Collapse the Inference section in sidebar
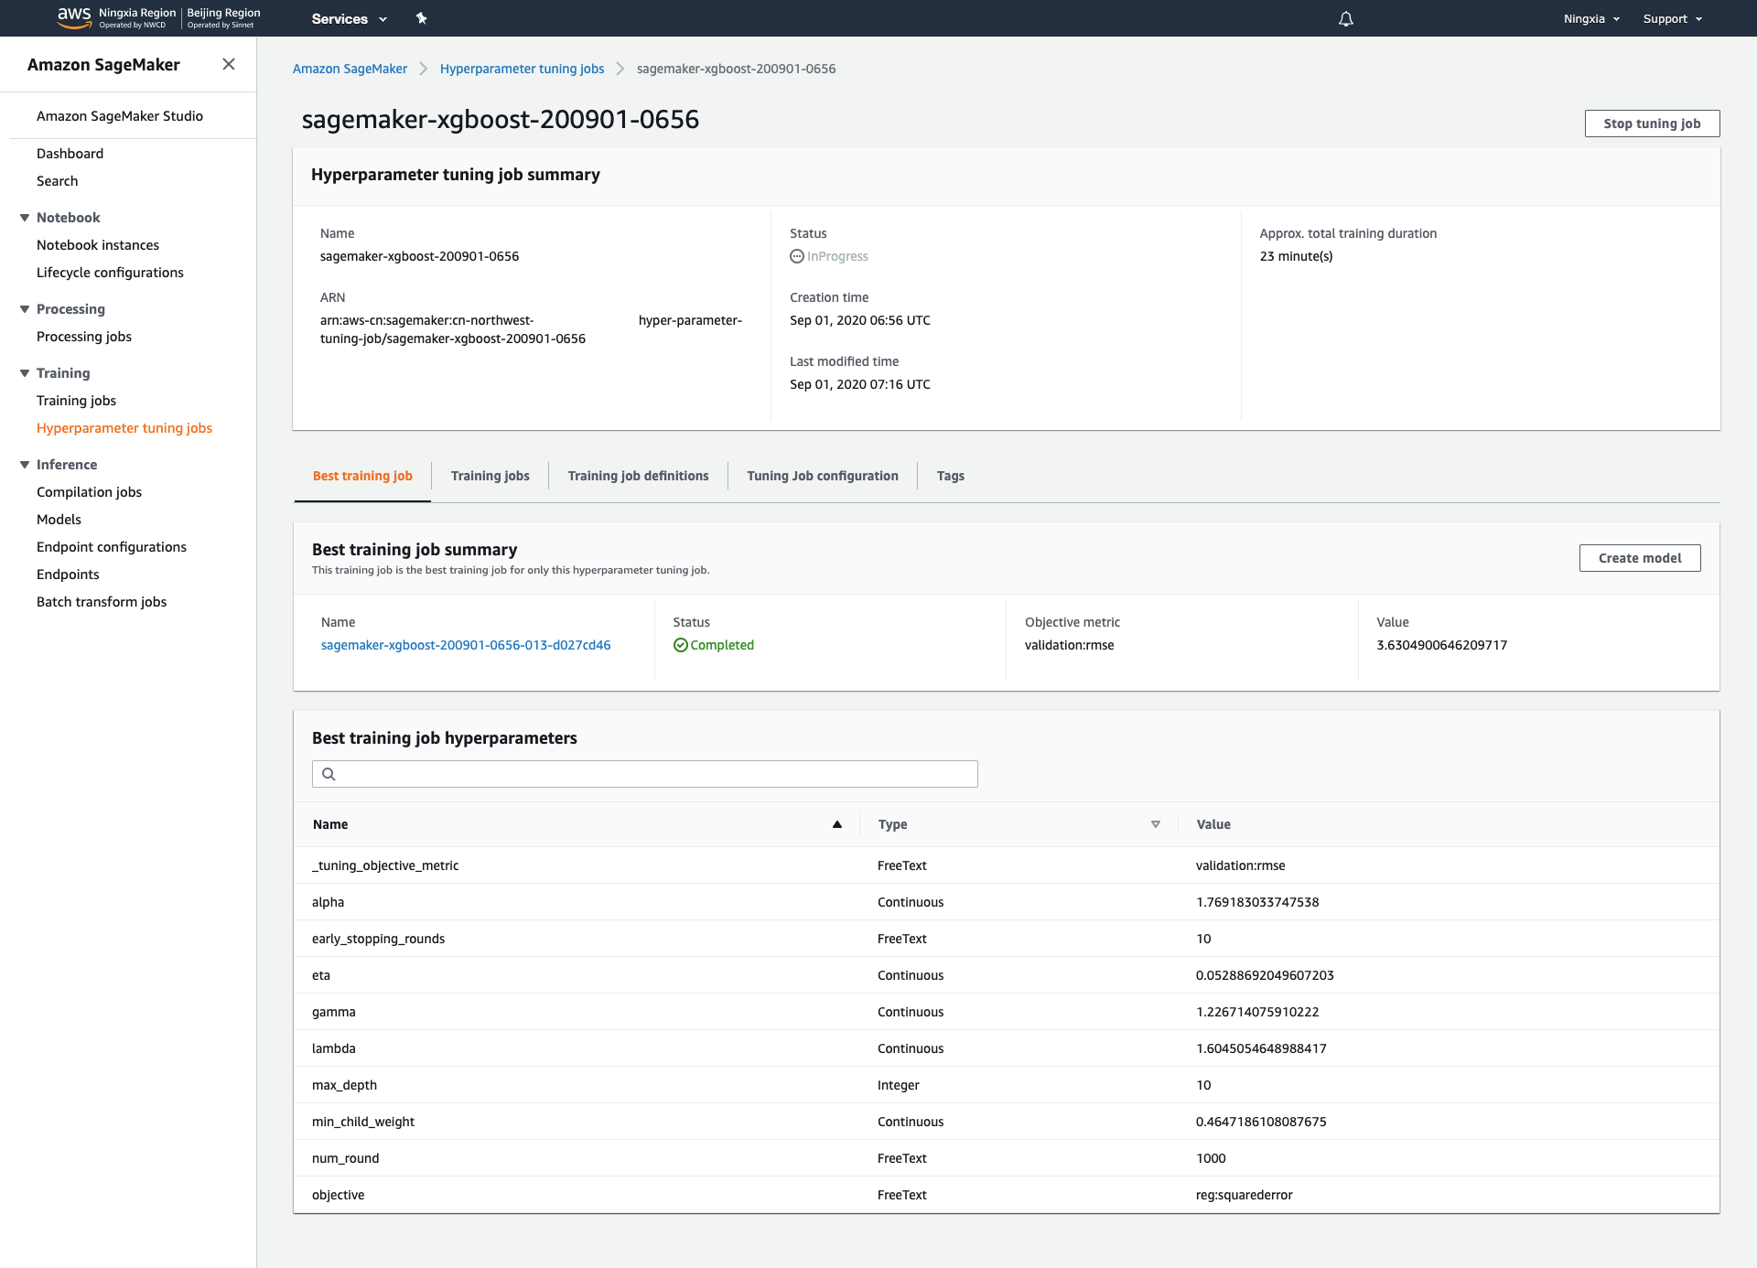 point(25,465)
